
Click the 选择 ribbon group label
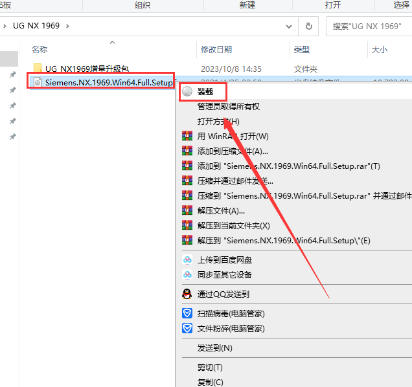pyautogui.click(x=402, y=5)
